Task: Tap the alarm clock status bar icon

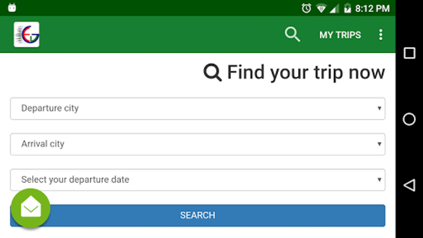Action: (306, 8)
